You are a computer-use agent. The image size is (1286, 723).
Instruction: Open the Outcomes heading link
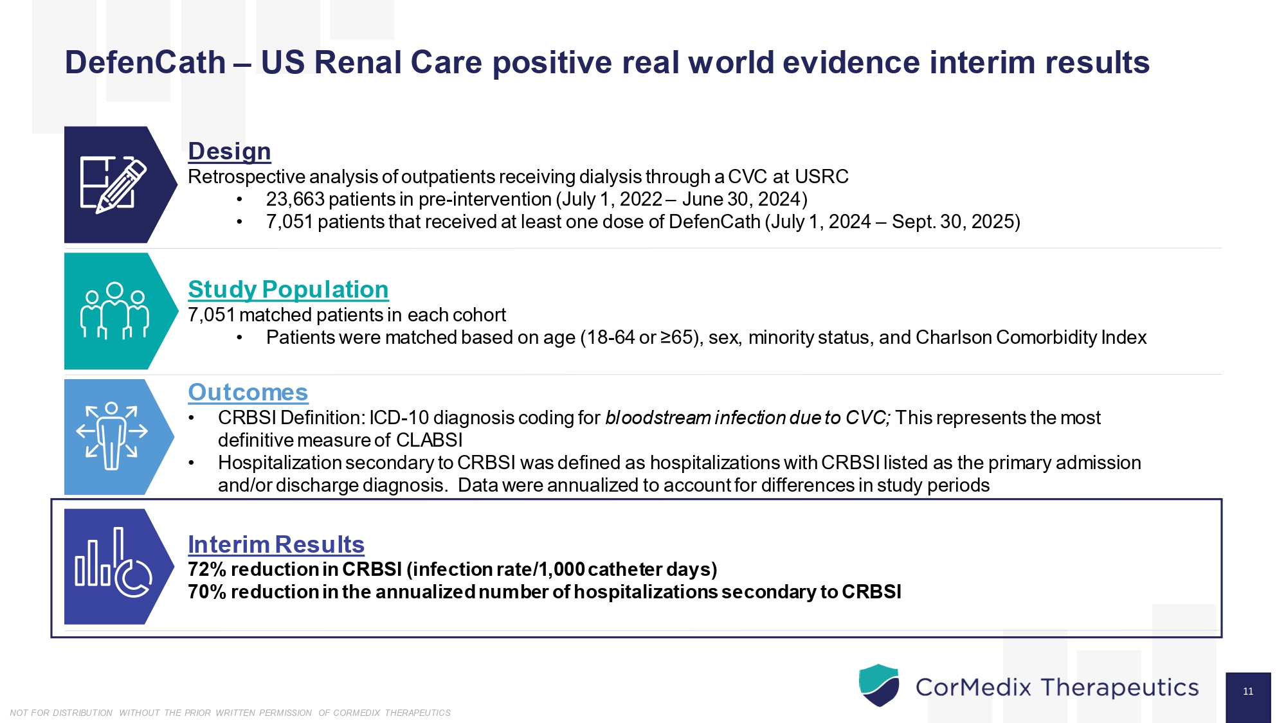[248, 392]
